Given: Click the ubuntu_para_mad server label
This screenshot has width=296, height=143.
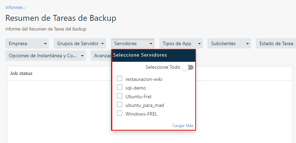Looking at the screenshot, I should [144, 105].
